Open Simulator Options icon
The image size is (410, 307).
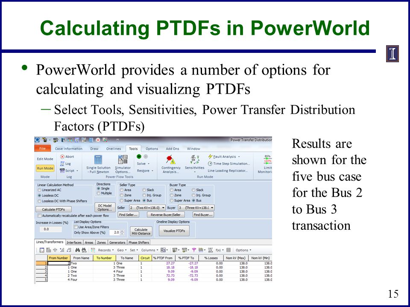[123, 160]
